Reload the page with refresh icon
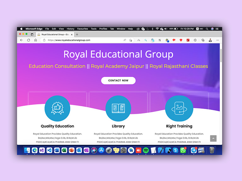 pyautogui.click(x=29, y=40)
